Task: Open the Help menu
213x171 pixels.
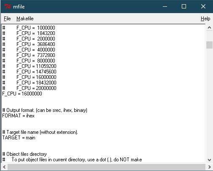Action: (205, 19)
